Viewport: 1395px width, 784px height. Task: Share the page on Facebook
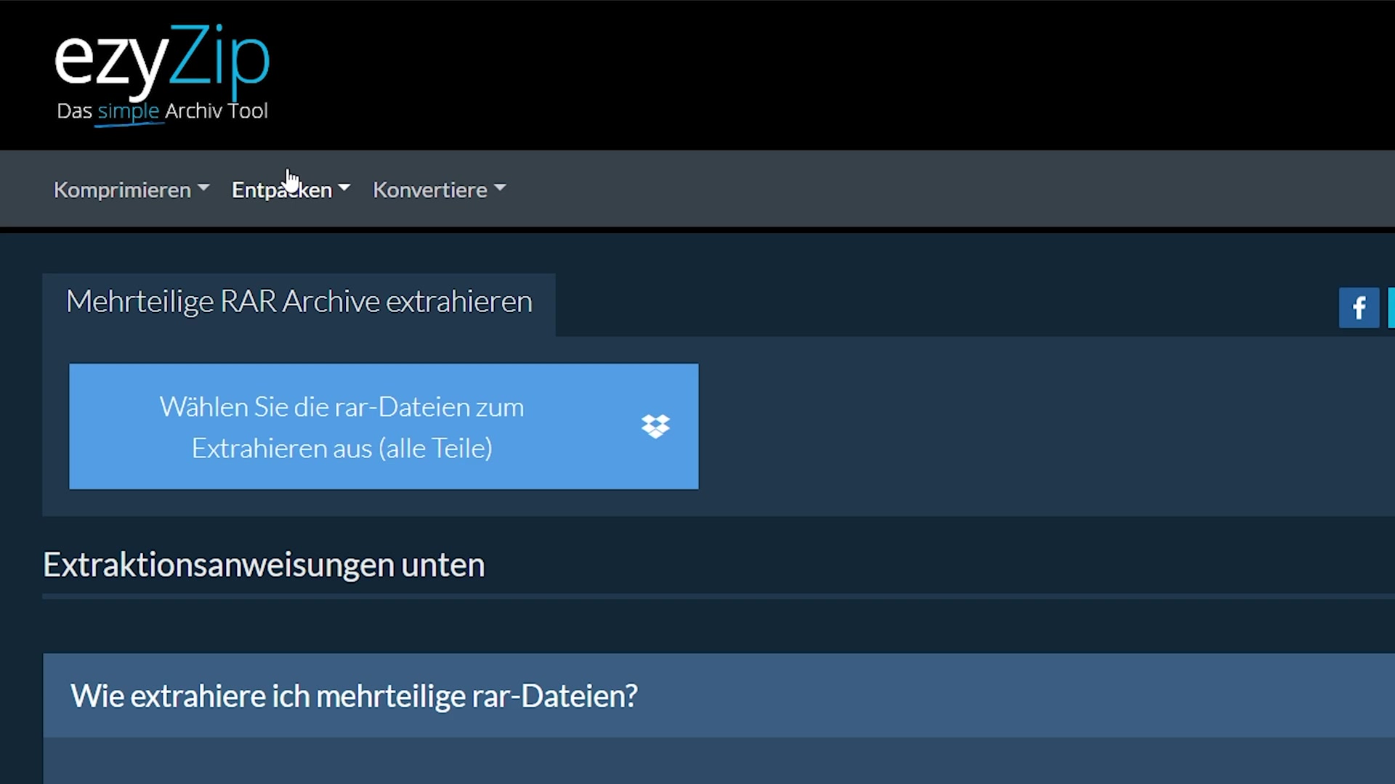coord(1359,308)
